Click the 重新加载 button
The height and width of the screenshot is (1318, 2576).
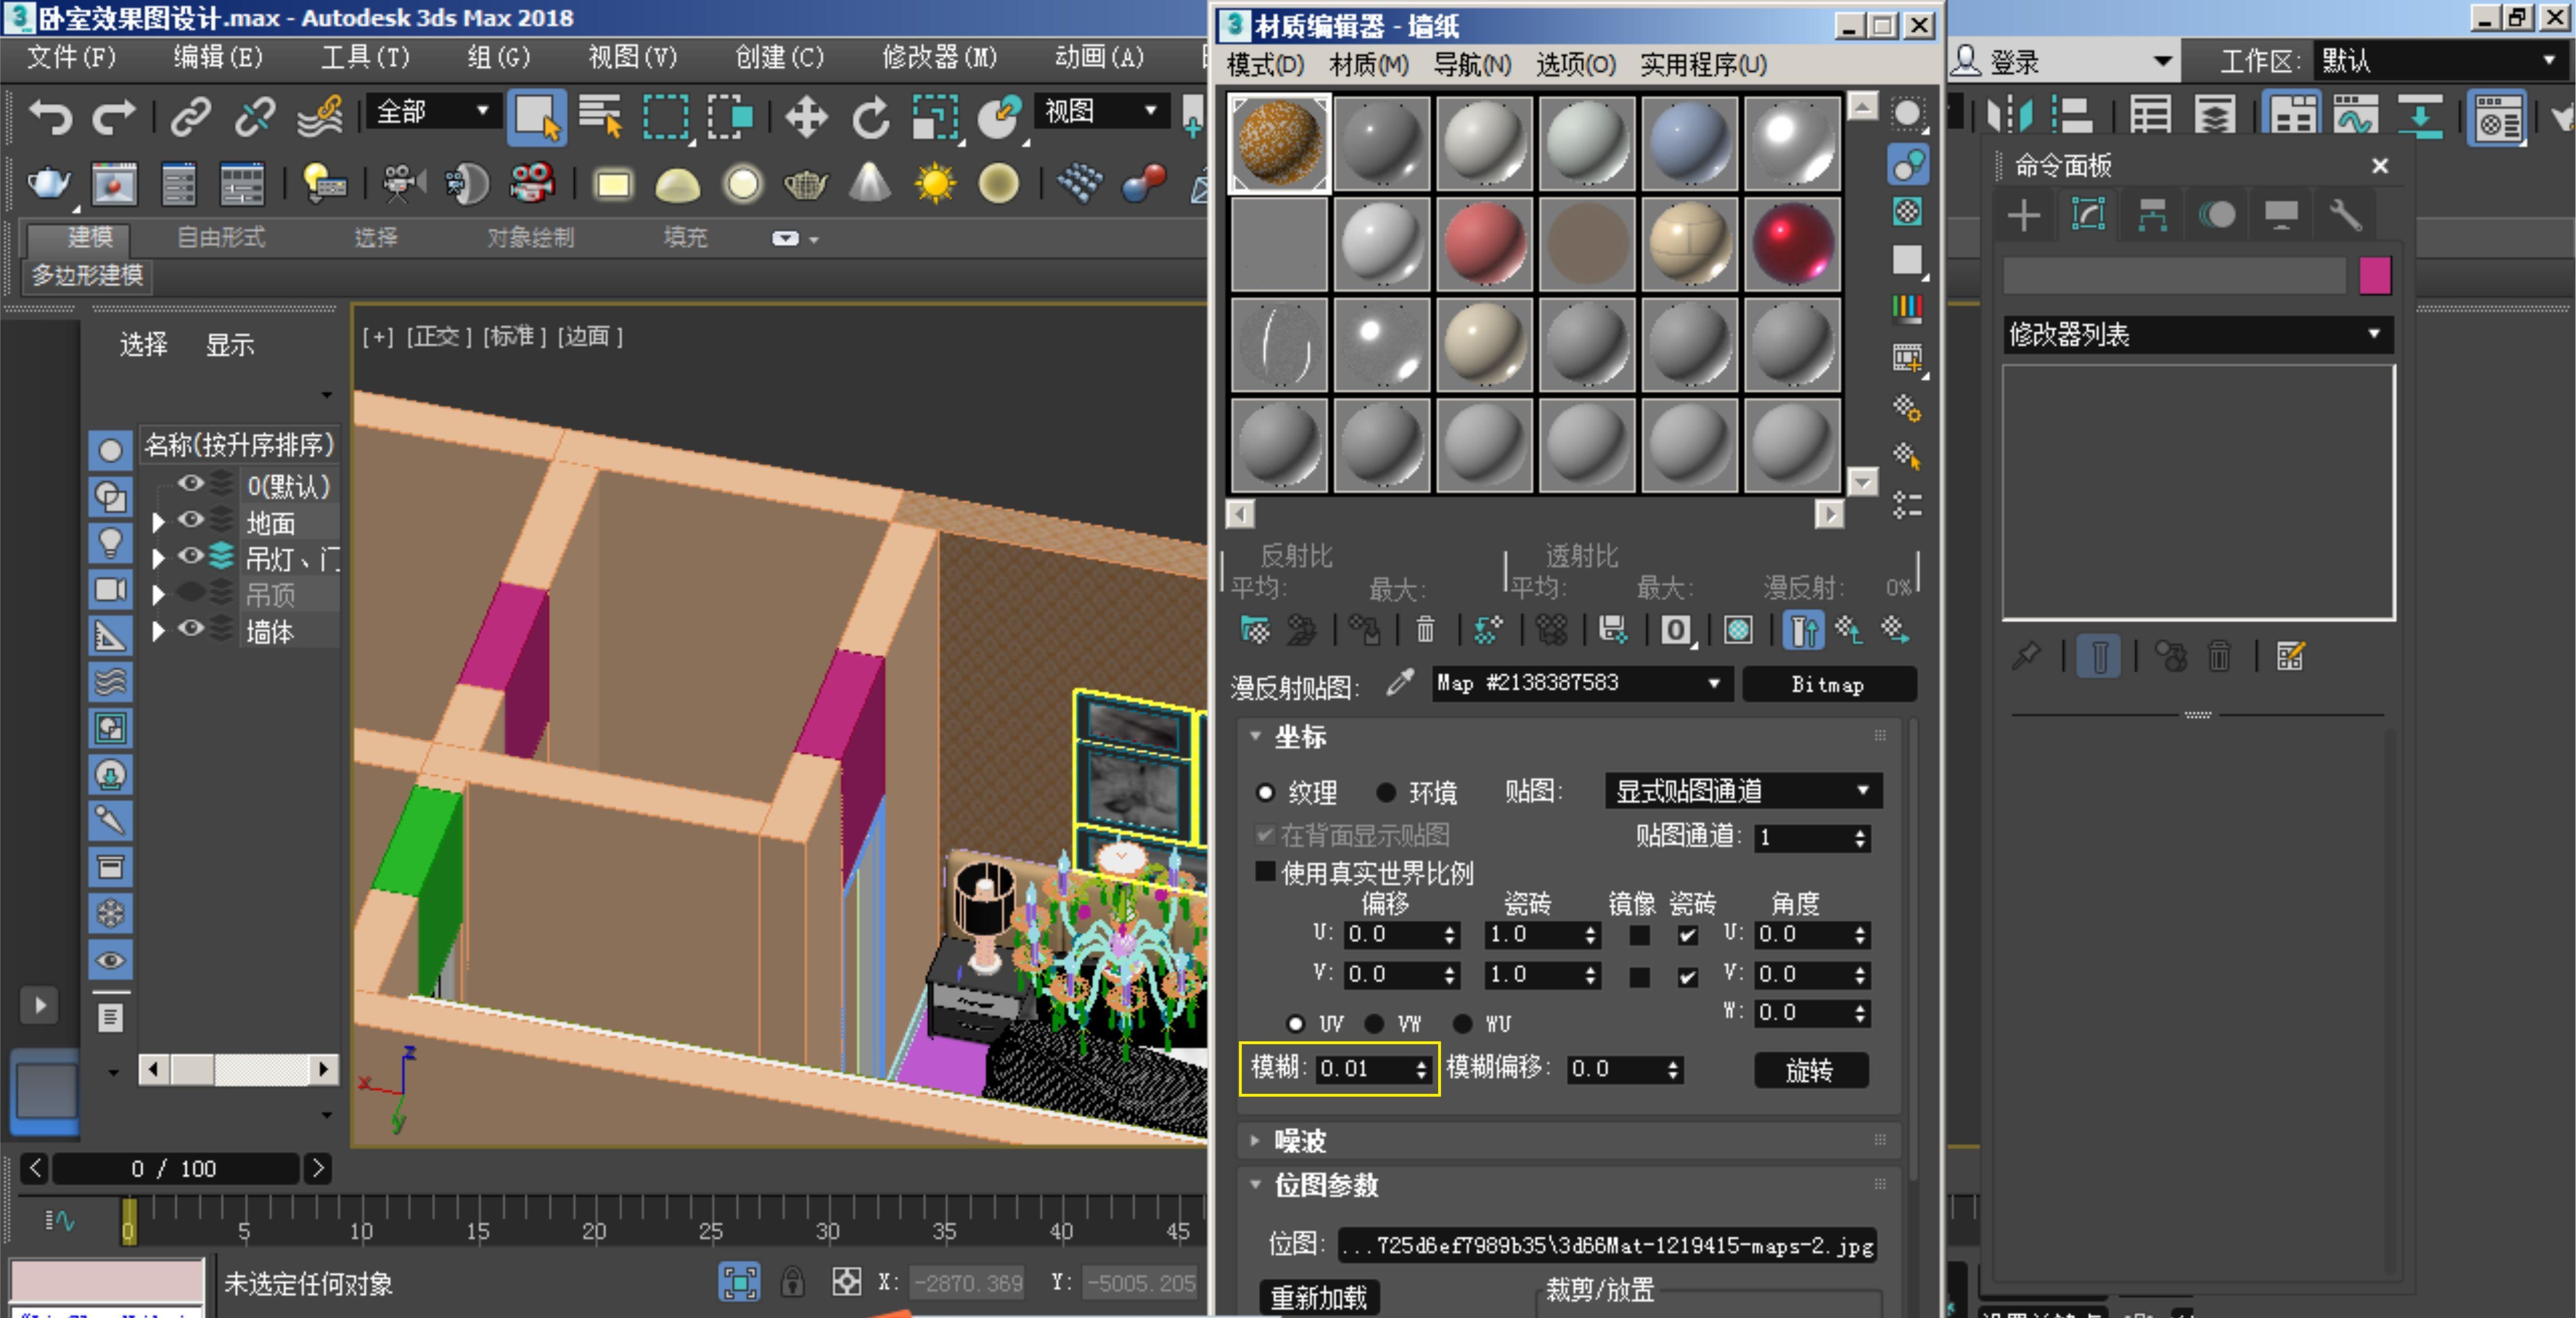[1318, 1297]
